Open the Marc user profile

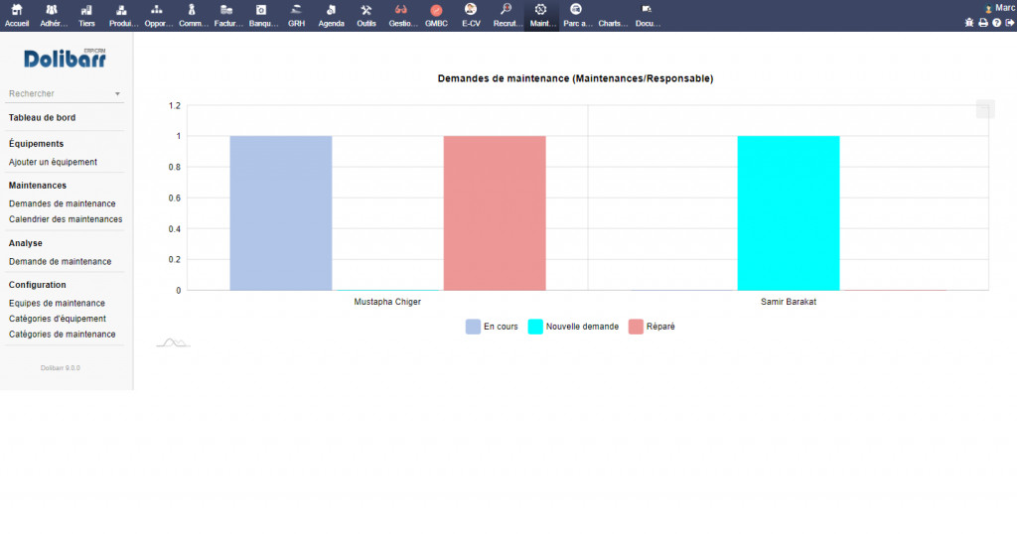coord(1000,8)
